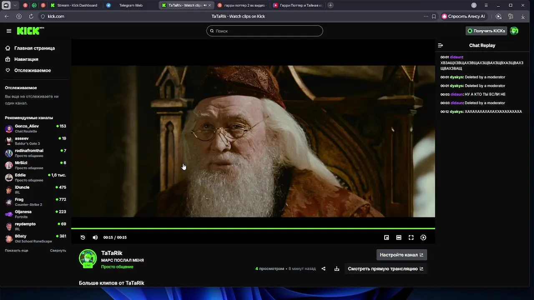Open recommended channel Gonzo_Aliev
Image resolution: width=534 pixels, height=300 pixels.
pos(35,128)
